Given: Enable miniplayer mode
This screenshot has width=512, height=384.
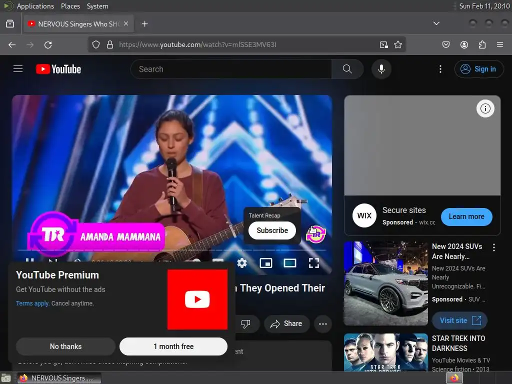Looking at the screenshot, I should 266,263.
